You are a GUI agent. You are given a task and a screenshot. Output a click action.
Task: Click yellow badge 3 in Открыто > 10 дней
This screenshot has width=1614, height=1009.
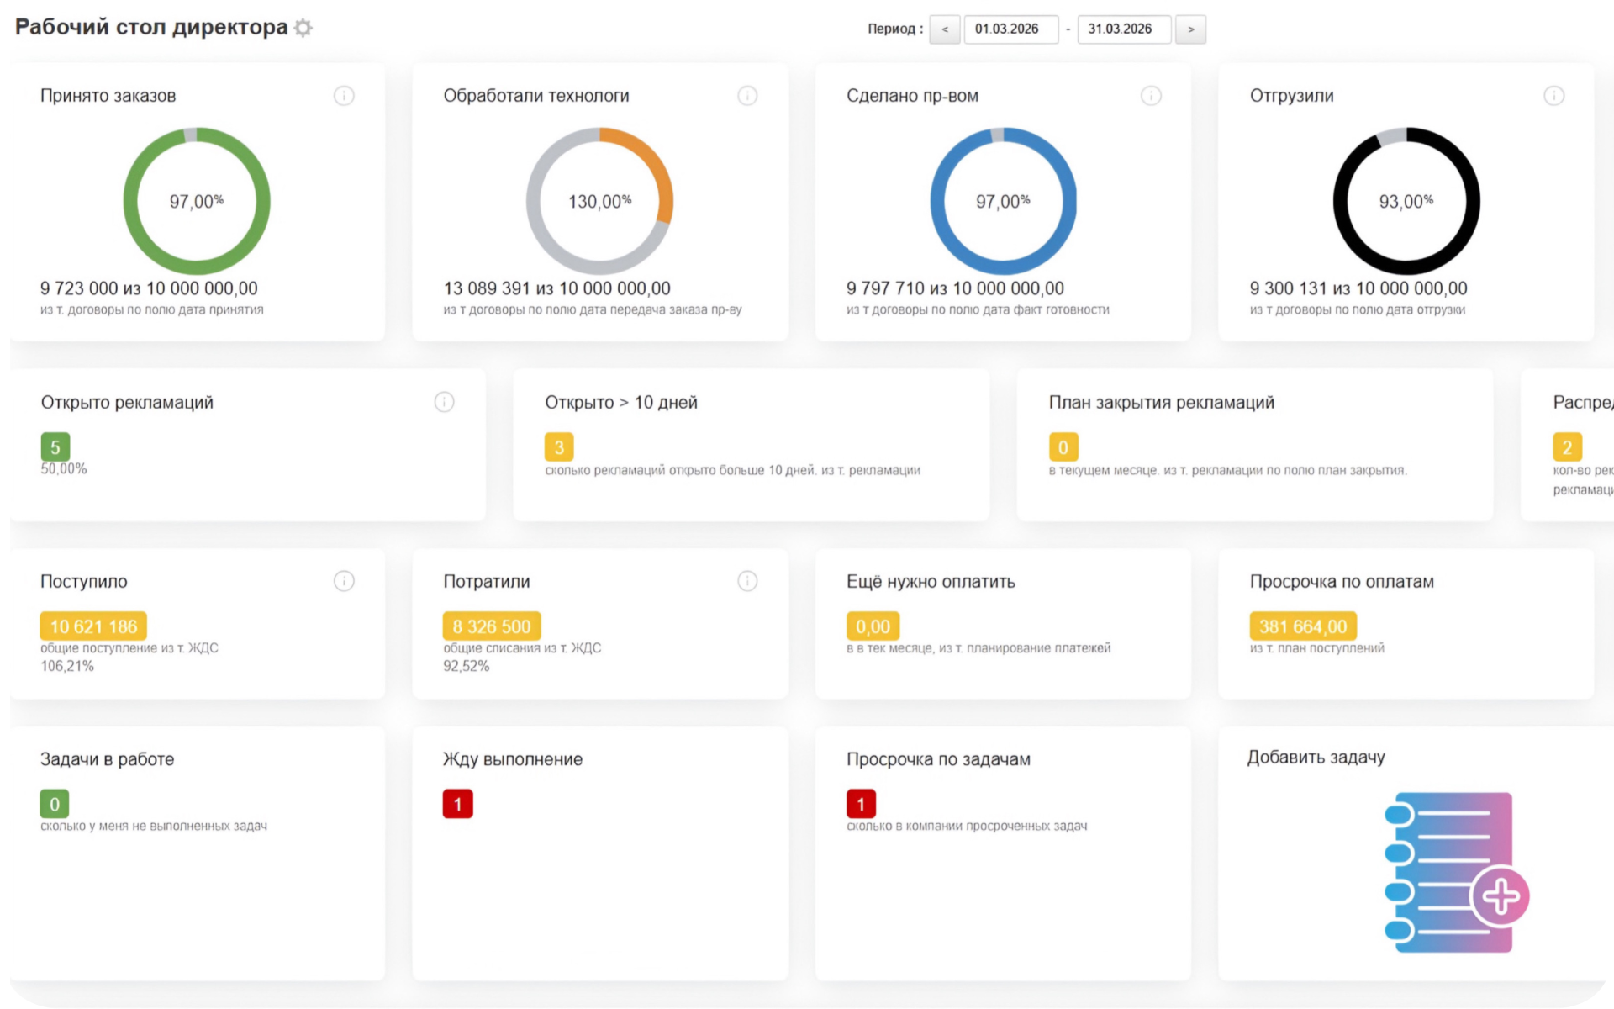point(559,447)
